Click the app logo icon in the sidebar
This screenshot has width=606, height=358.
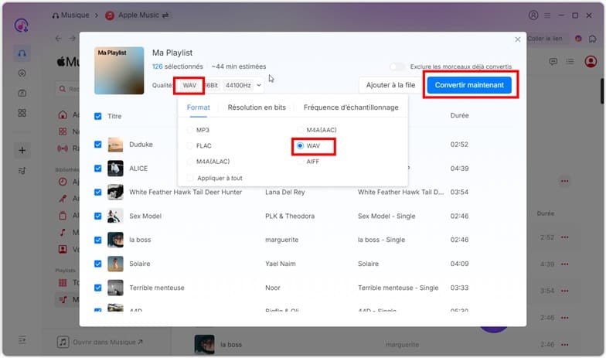click(x=22, y=26)
